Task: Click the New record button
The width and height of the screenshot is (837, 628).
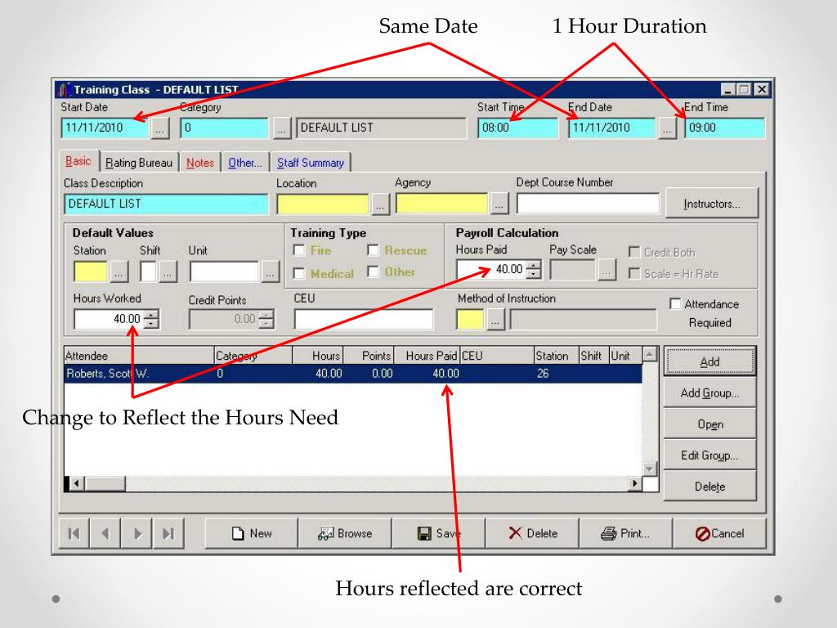Action: pyautogui.click(x=252, y=533)
